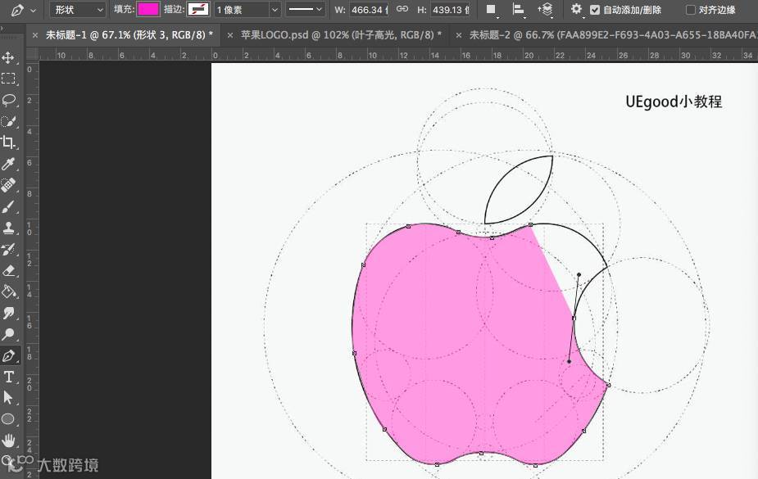Open the magenta fill color swatch
This screenshot has width=758, height=479.
148,9
